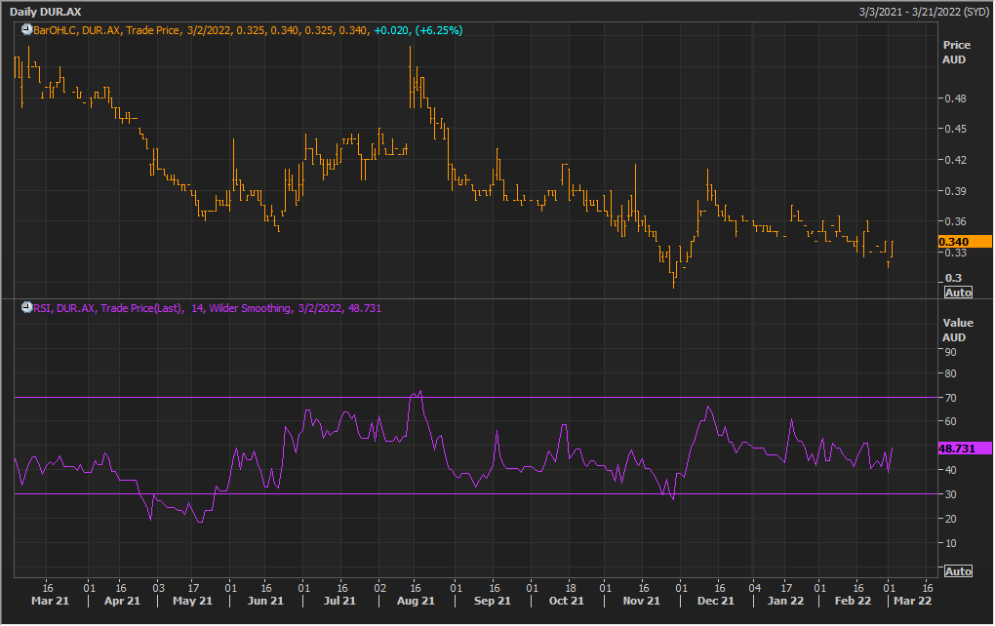Toggle Auto scaling on the price axis
Viewport: 995px width, 626px height.
958,293
